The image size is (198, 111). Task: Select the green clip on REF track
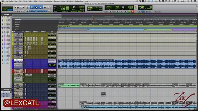coord(69,85)
